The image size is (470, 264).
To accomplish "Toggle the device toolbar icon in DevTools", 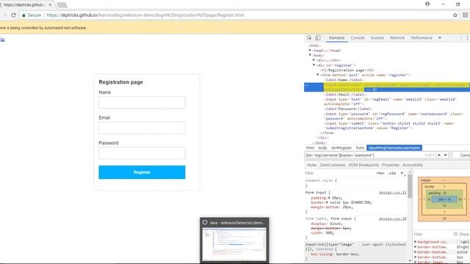I will [x=317, y=38].
